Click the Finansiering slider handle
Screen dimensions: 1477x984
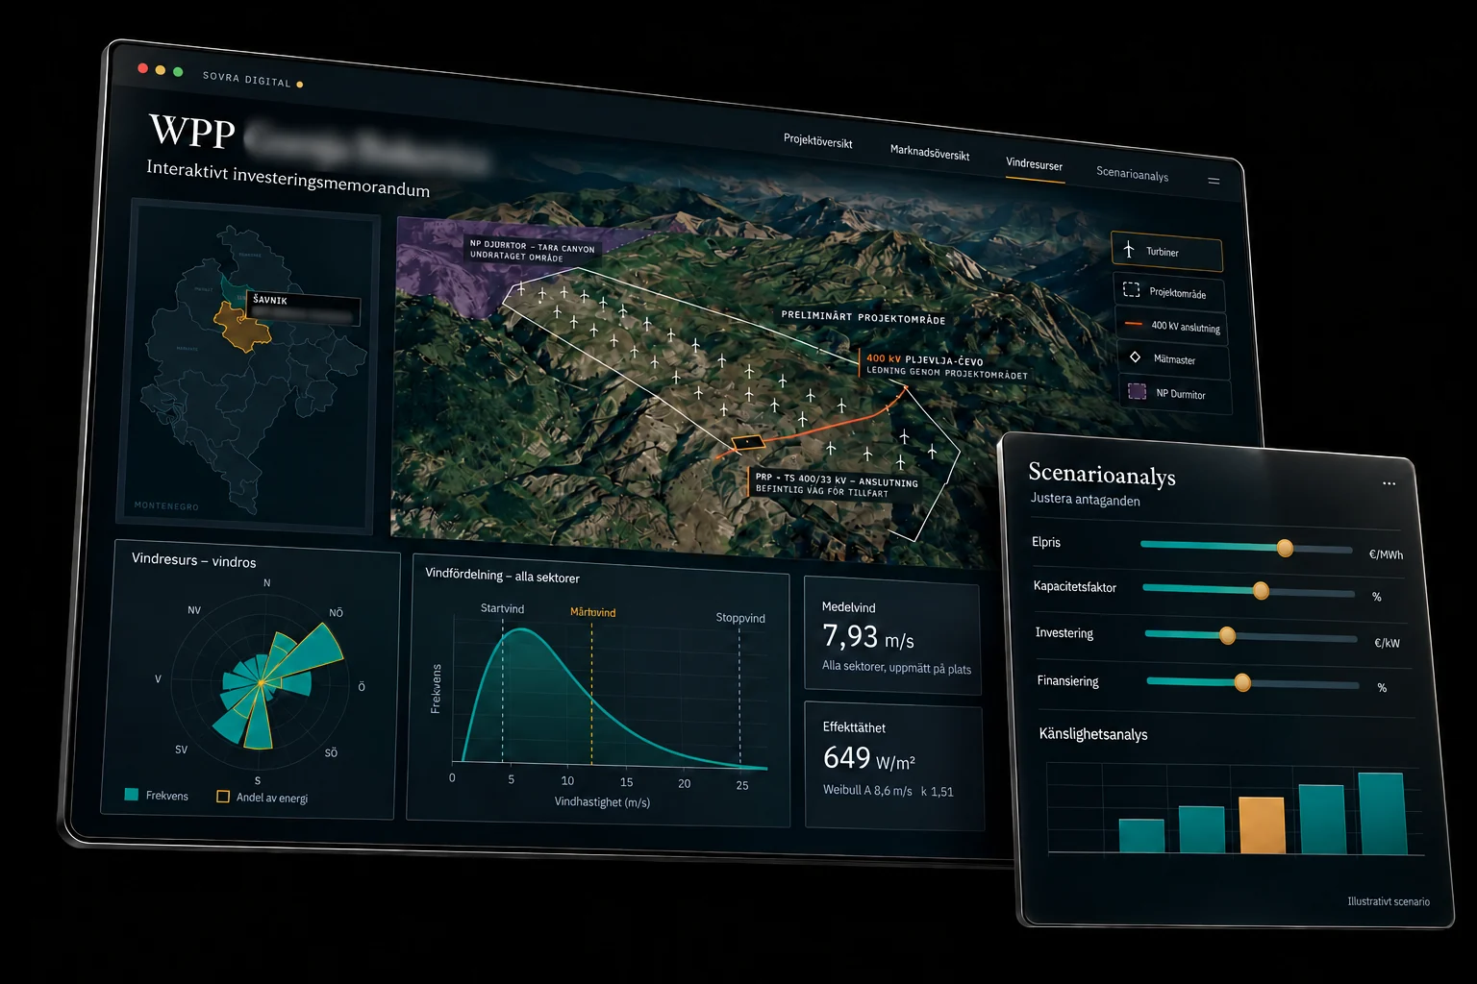pyautogui.click(x=1242, y=682)
